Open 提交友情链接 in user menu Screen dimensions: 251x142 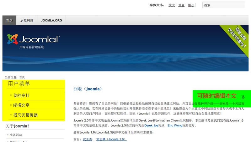[x=25, y=115]
